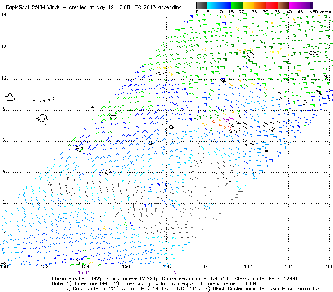Click the cyan 5-10 knots legend segment
This screenshot has height=292, width=333.
(x=213, y=5)
